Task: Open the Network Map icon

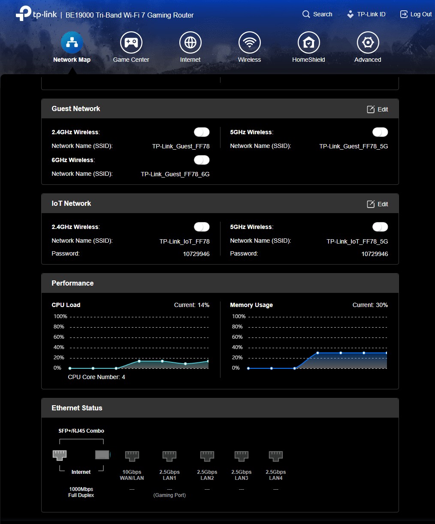Action: (72, 42)
